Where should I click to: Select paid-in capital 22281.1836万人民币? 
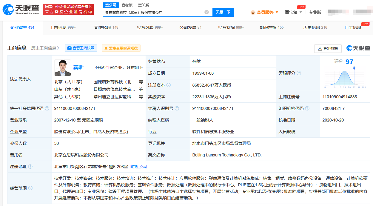pos(212,97)
